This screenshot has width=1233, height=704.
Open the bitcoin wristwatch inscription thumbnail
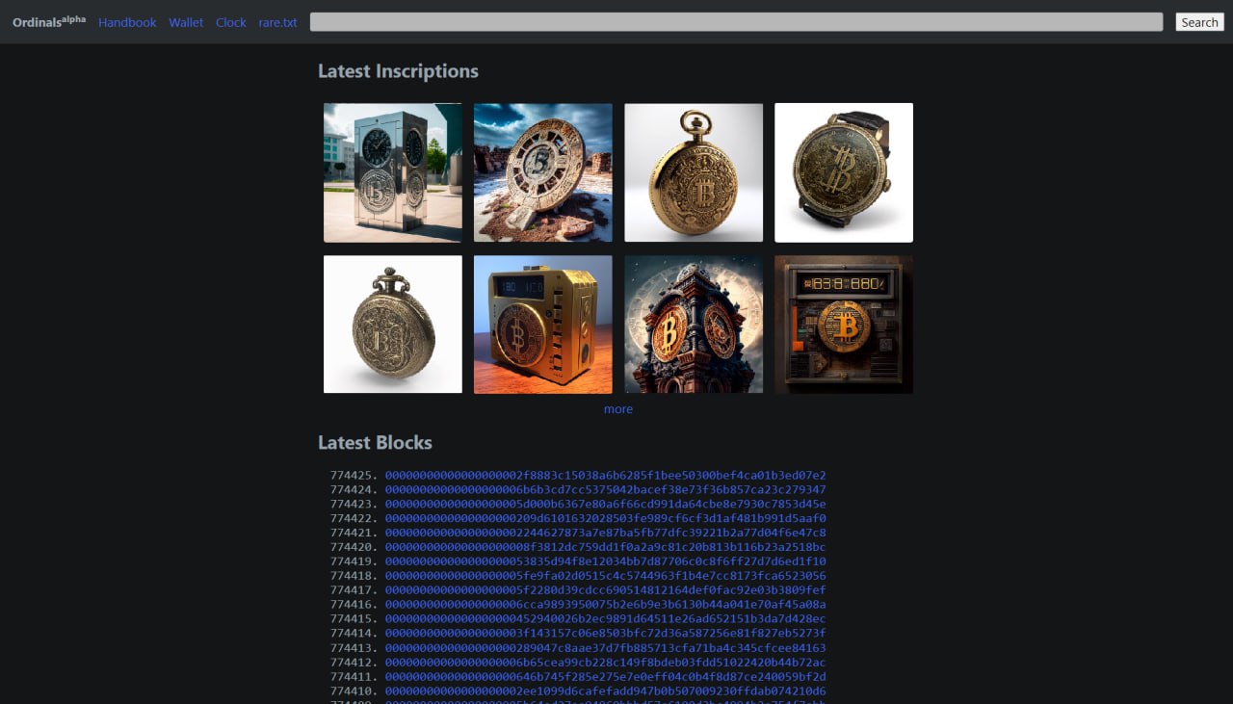844,172
